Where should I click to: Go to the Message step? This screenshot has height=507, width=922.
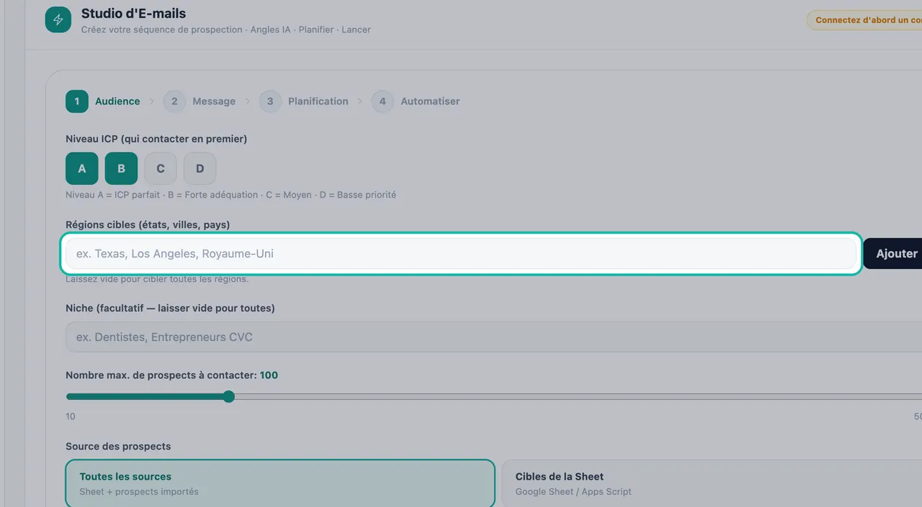(200, 101)
